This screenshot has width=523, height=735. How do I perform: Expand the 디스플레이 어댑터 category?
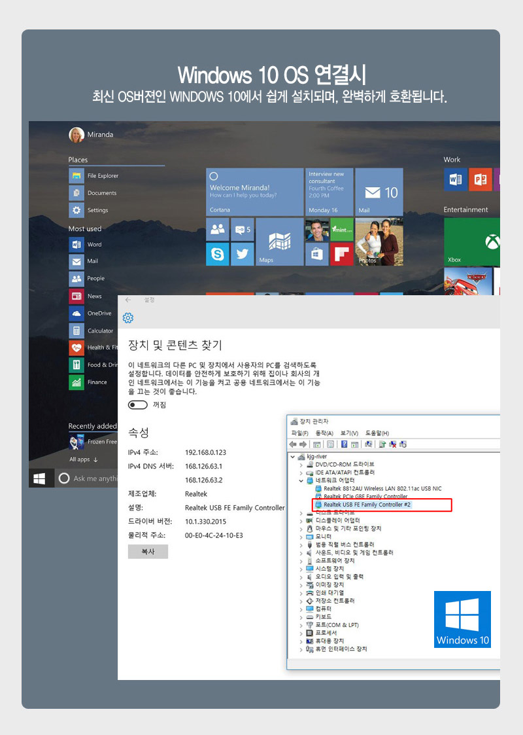coord(301,520)
